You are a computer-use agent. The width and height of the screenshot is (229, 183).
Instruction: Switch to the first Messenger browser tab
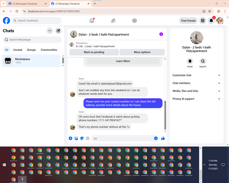pyautogui.click(x=27, y=4)
